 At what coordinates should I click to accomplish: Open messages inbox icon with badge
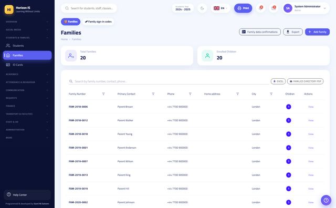click(x=274, y=8)
